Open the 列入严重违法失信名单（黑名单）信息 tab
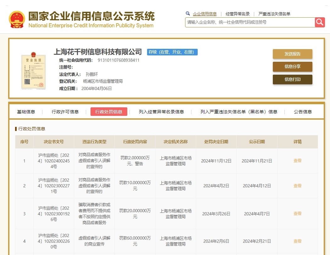This screenshot has width=330, height=255. click(239, 112)
